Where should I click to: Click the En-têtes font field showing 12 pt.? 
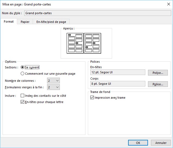pos(118,72)
